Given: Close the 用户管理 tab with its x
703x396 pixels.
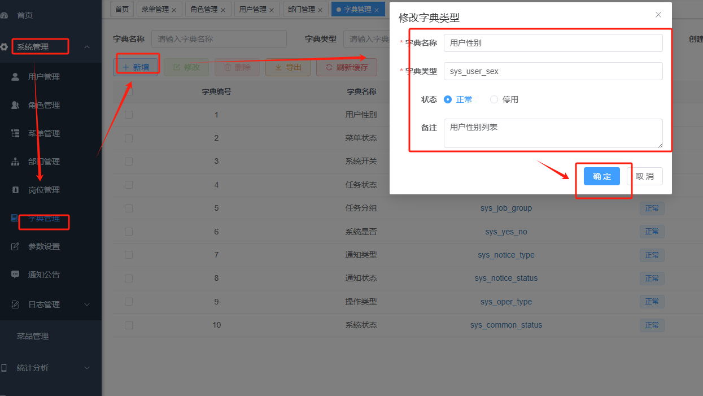Looking at the screenshot, I should [x=272, y=10].
